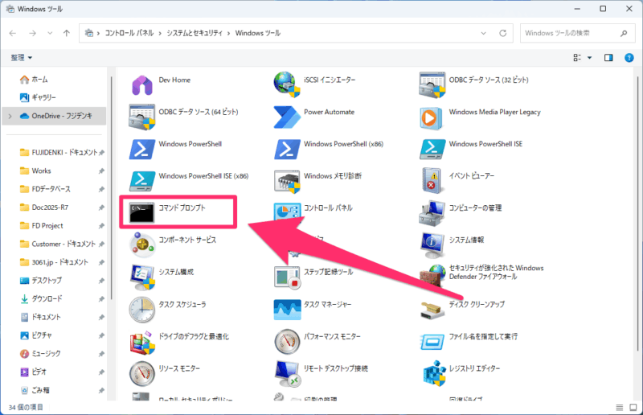Open コンポーネント サービス icon

click(142, 244)
